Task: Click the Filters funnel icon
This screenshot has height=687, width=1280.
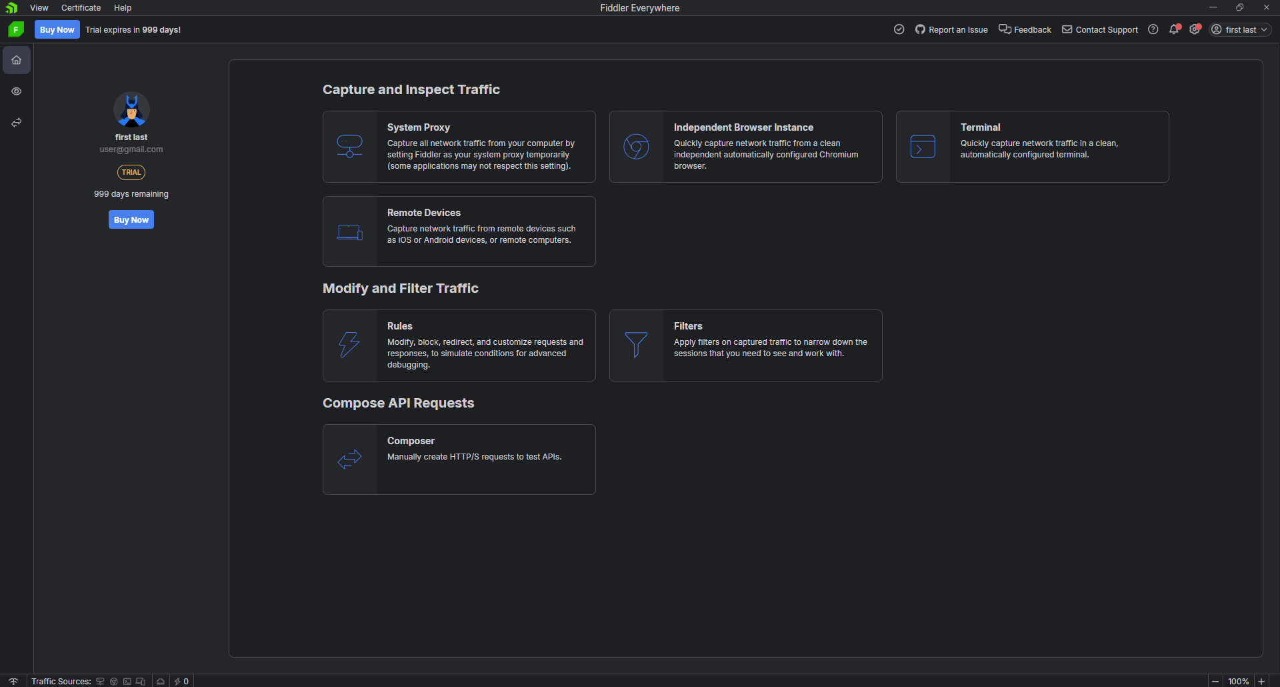Action: (637, 345)
